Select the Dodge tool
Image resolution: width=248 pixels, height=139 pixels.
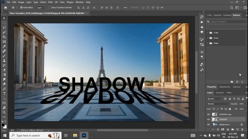(4, 84)
